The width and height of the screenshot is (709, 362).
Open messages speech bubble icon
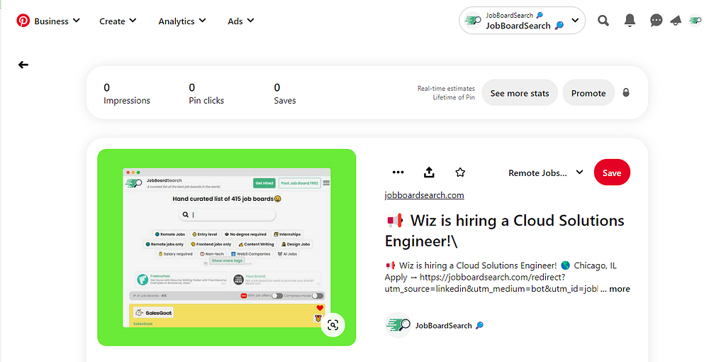(x=656, y=21)
